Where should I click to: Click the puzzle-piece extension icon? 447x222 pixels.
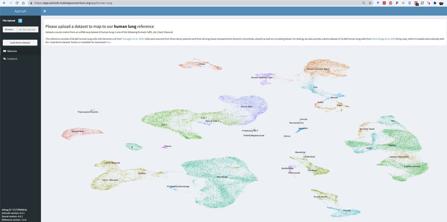(435, 3)
